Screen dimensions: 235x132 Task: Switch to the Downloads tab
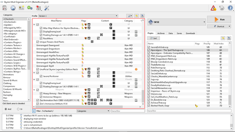point(190,33)
